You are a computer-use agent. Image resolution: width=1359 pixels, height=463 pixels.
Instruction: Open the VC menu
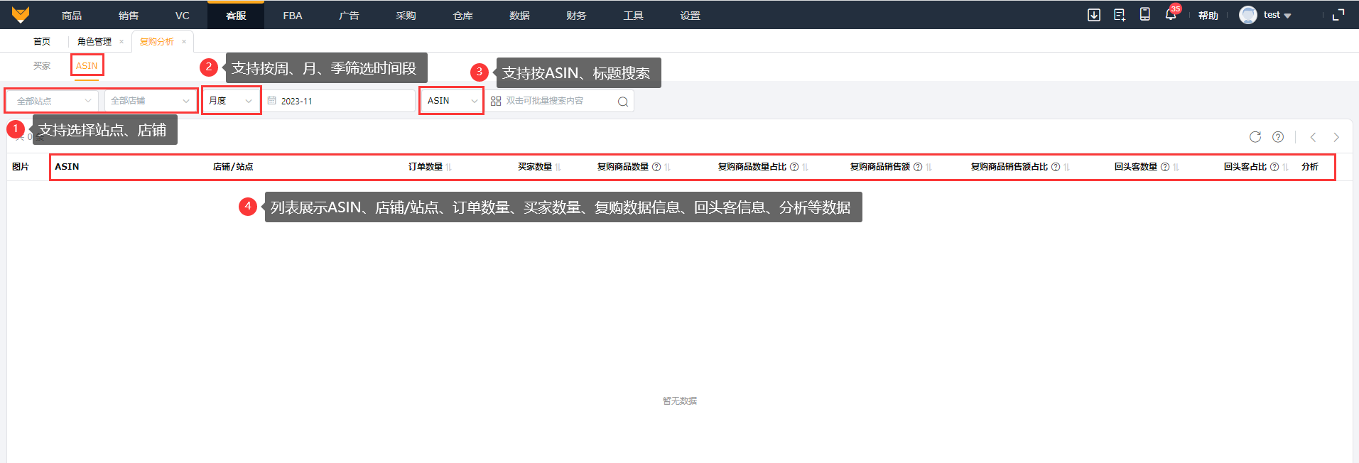click(x=183, y=15)
